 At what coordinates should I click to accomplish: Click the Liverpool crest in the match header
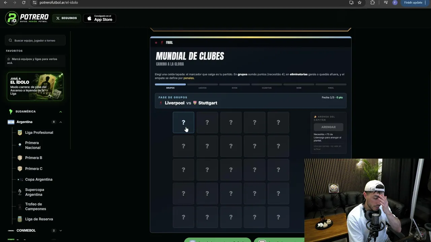coord(161,103)
